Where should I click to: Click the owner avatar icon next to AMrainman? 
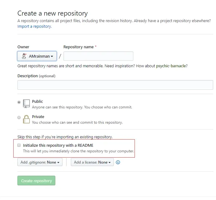coord(24,56)
